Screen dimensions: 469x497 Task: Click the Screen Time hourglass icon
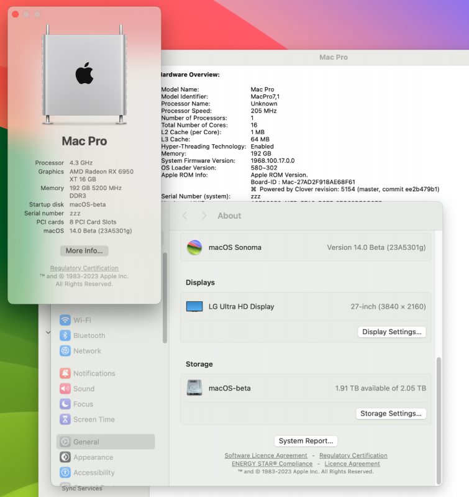click(65, 419)
